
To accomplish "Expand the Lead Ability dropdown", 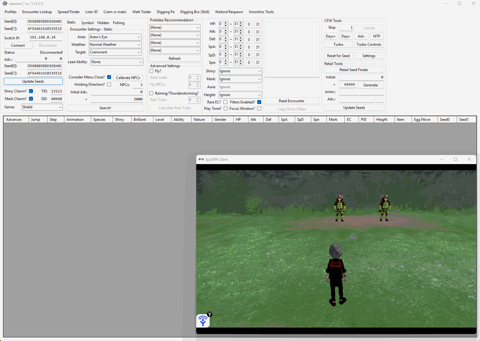I will tap(117, 62).
